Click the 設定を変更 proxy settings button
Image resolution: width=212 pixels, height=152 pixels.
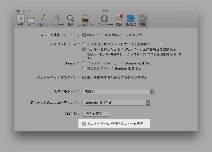tap(95, 114)
